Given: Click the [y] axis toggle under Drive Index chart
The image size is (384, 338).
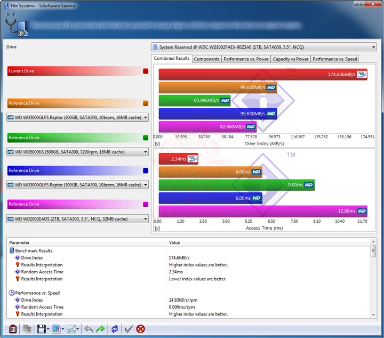Looking at the screenshot, I should click(x=157, y=144).
